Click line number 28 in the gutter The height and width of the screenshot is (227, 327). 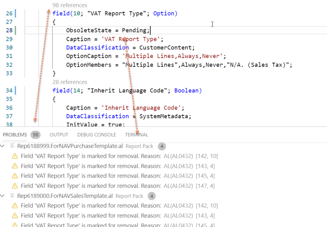pos(9,31)
